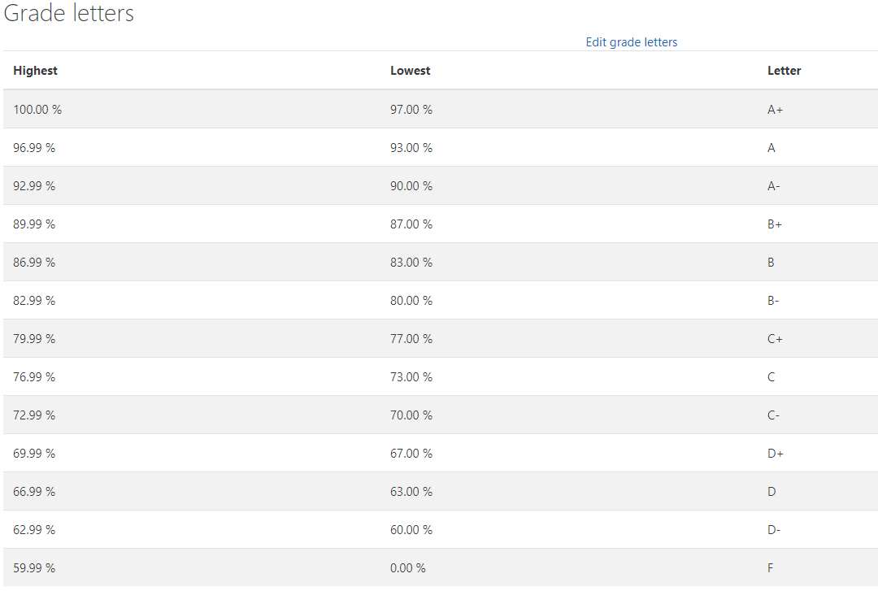Select the 73.00 % lowest value
Image resolution: width=878 pixels, height=591 pixels.
pos(411,376)
